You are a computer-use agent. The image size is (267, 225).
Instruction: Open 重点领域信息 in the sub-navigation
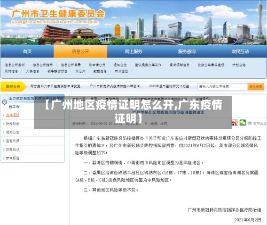point(179,65)
